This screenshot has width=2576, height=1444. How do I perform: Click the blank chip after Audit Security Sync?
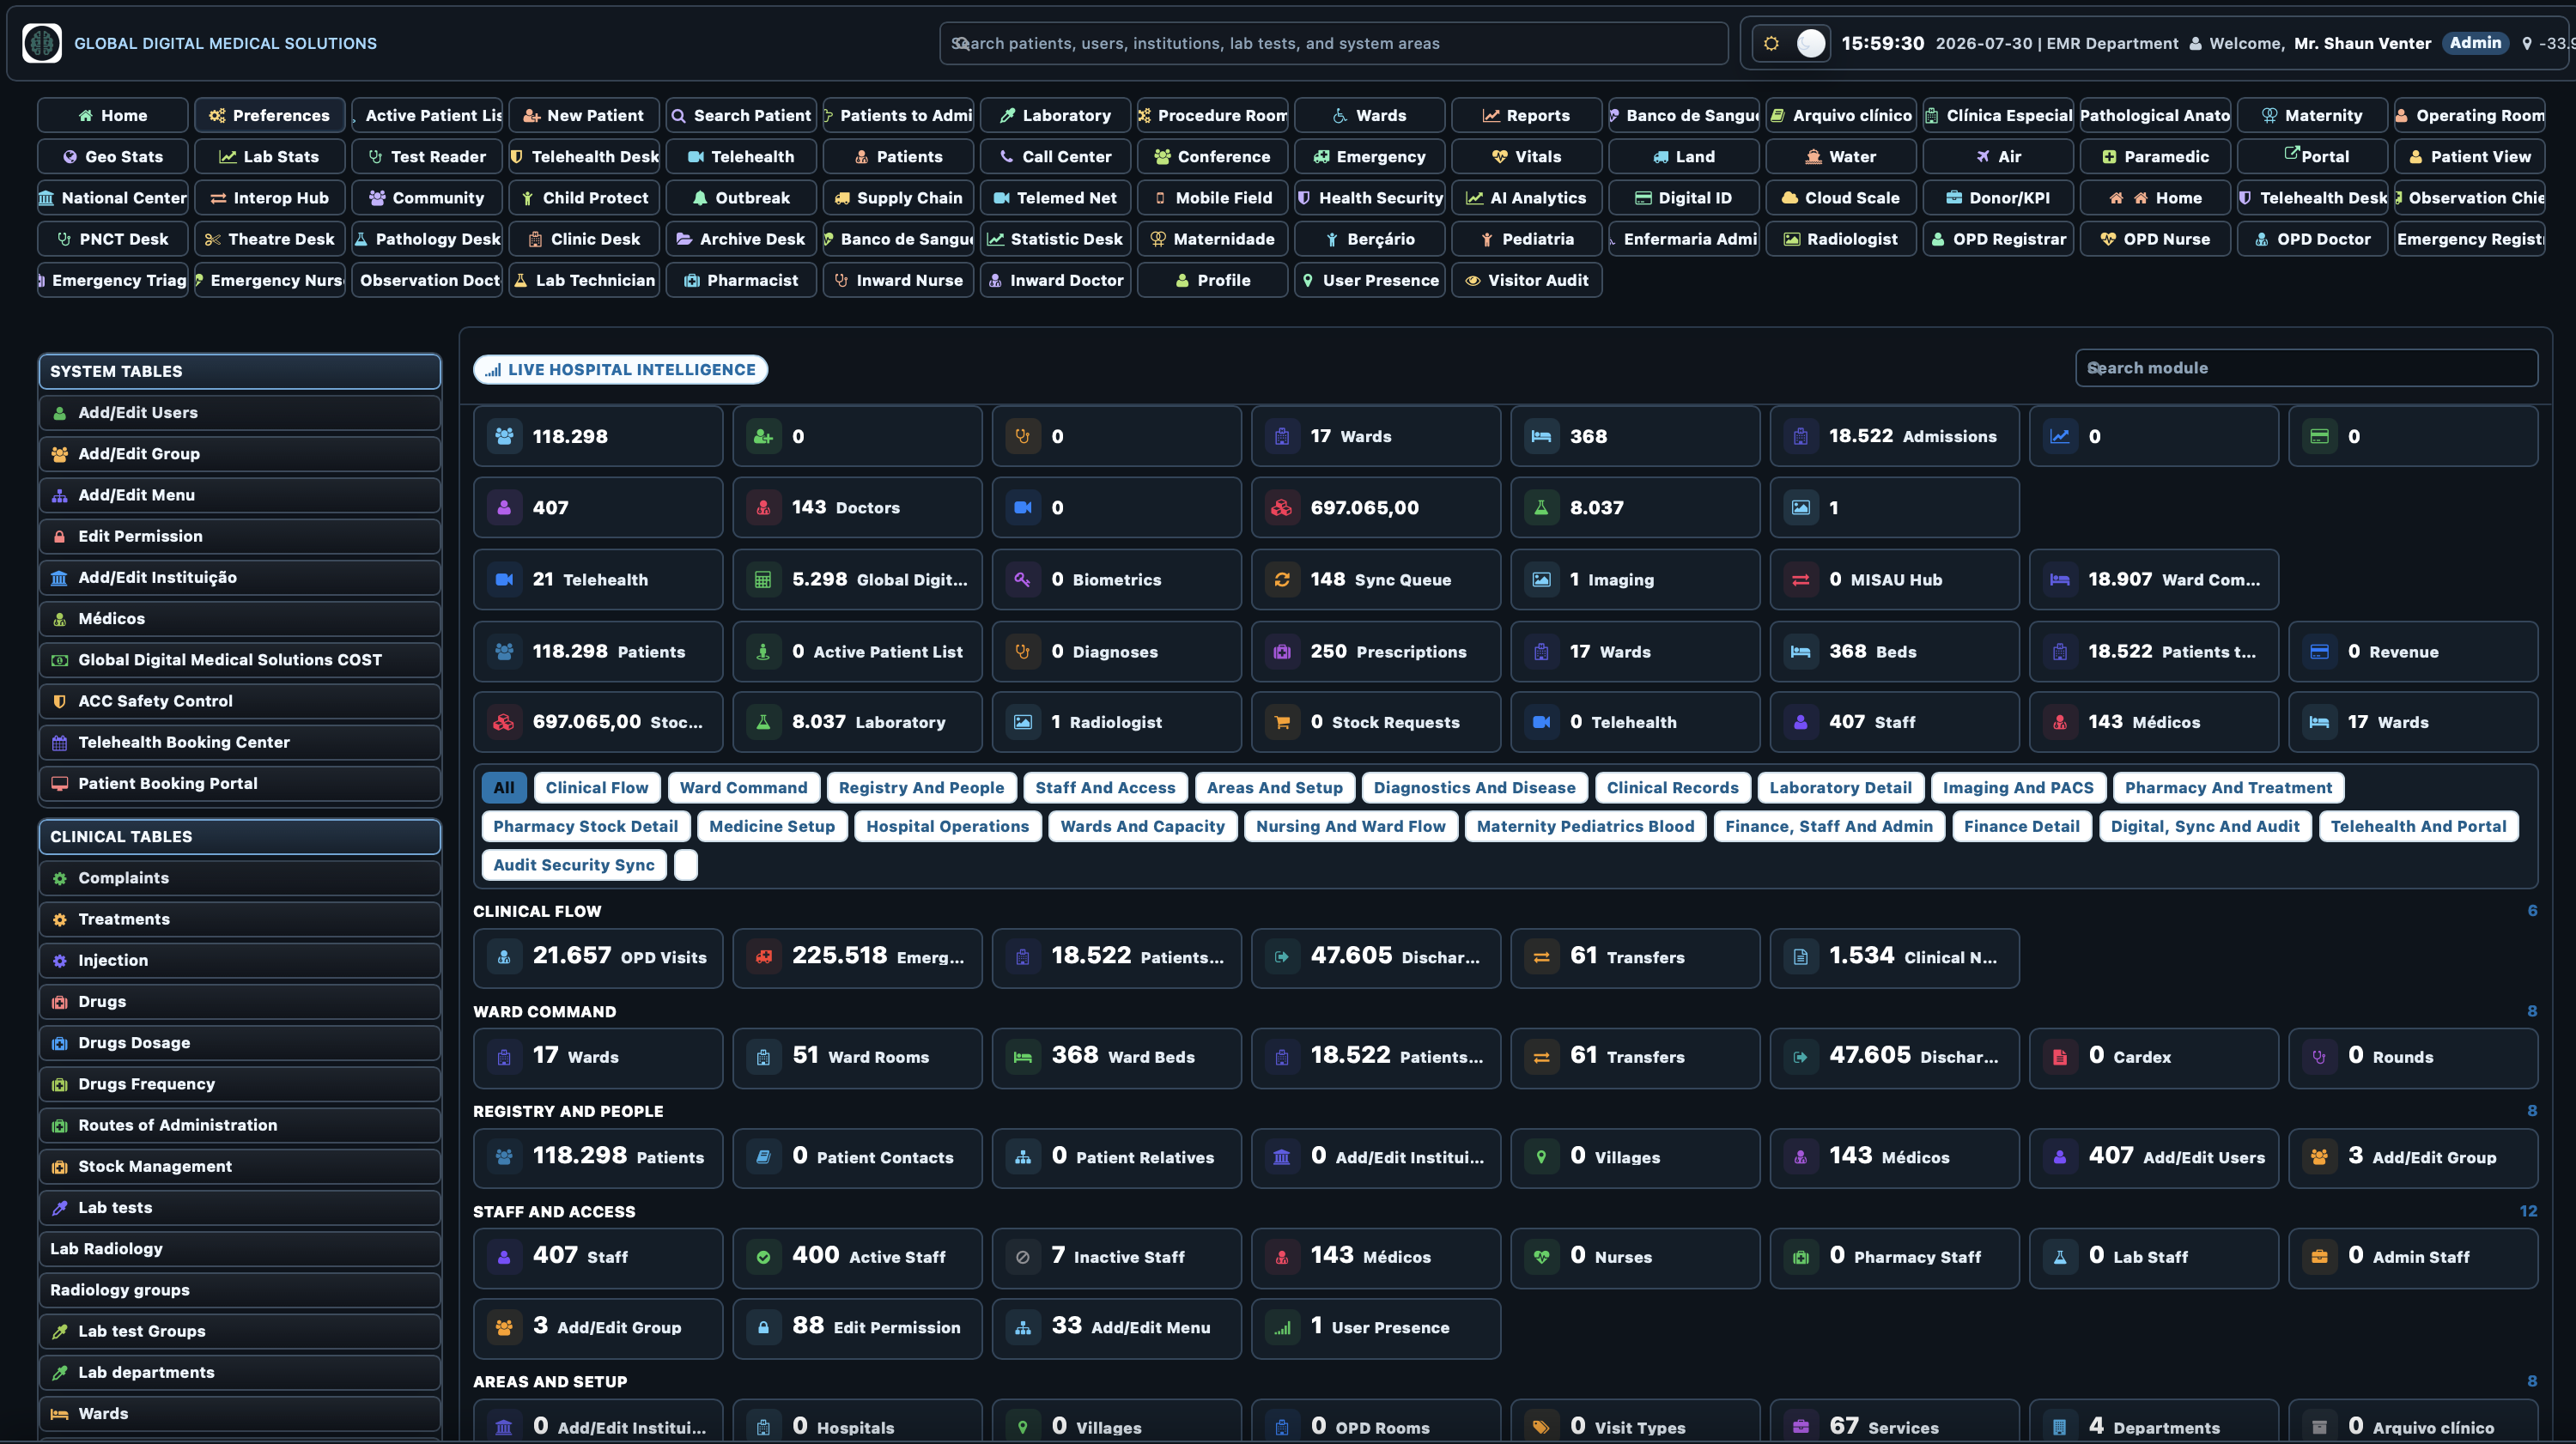tap(686, 864)
